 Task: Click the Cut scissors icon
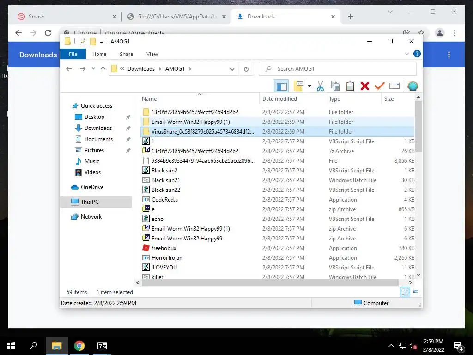click(x=320, y=86)
